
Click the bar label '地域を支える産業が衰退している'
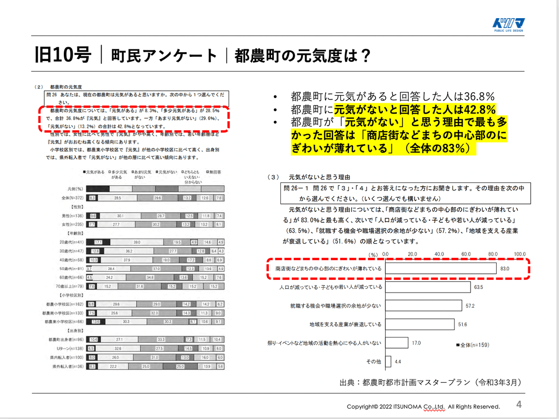[x=345, y=324]
